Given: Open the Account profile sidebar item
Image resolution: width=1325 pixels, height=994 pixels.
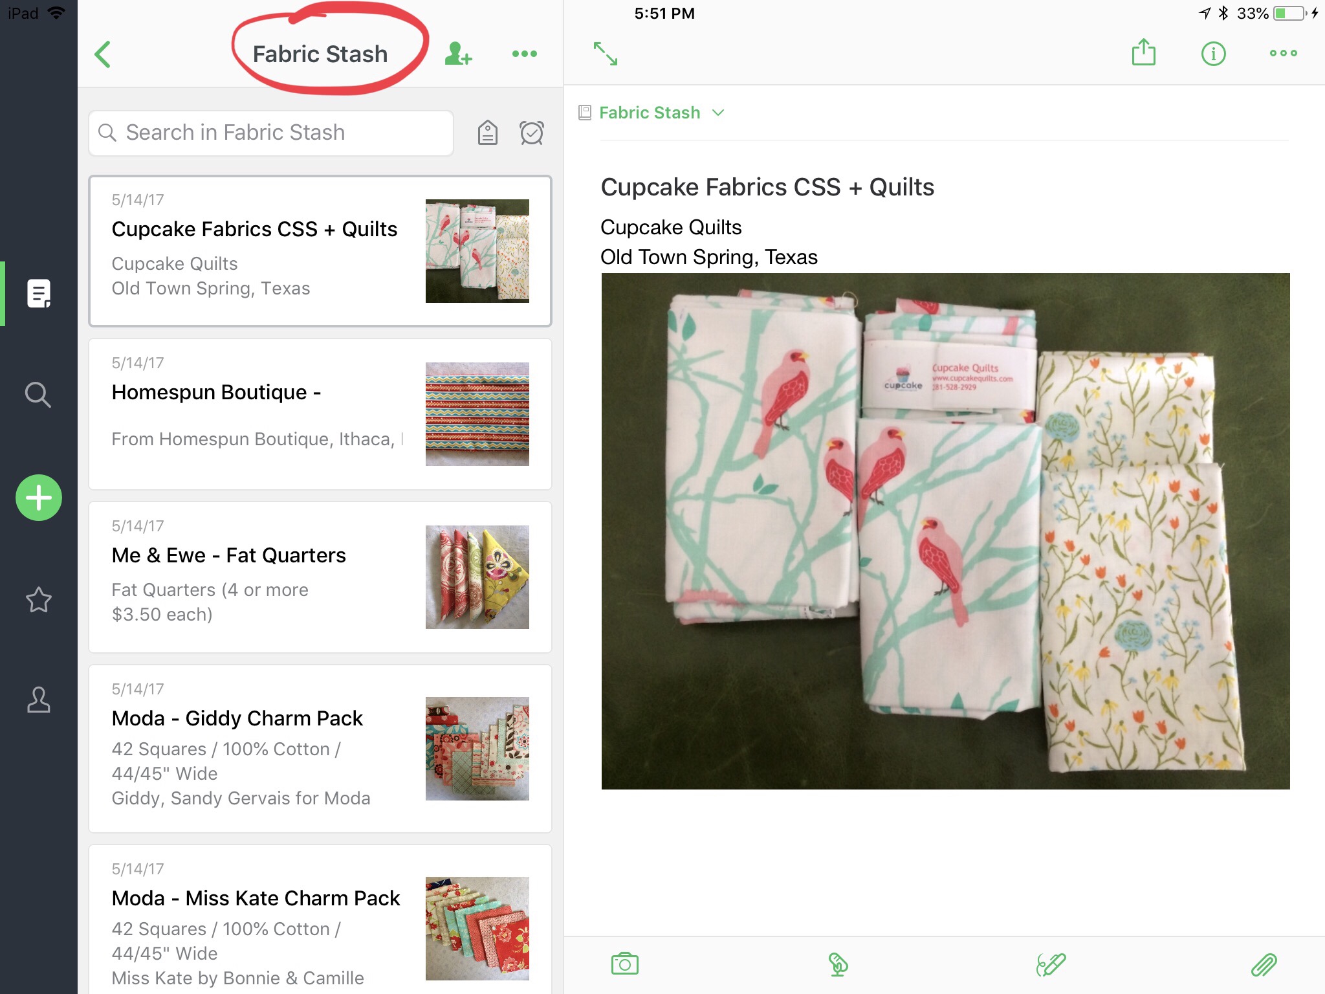Looking at the screenshot, I should point(39,700).
